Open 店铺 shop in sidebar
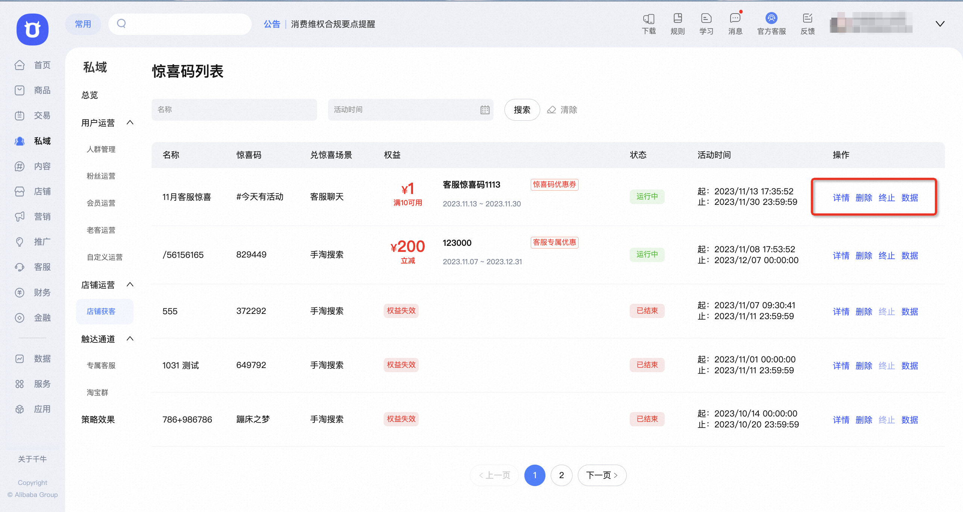963x512 pixels. click(x=33, y=191)
